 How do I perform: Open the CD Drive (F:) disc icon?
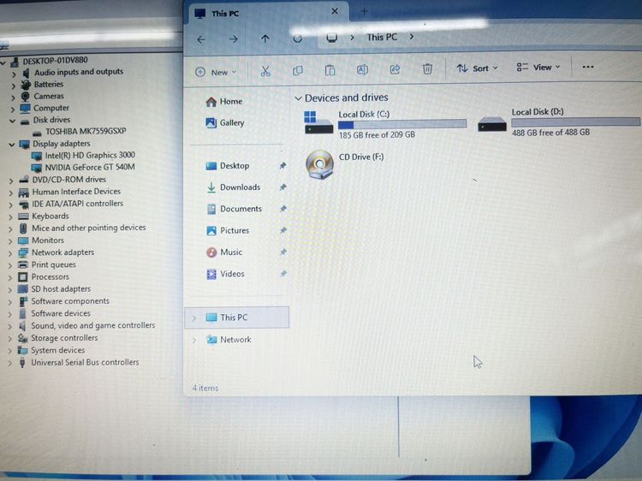320,164
